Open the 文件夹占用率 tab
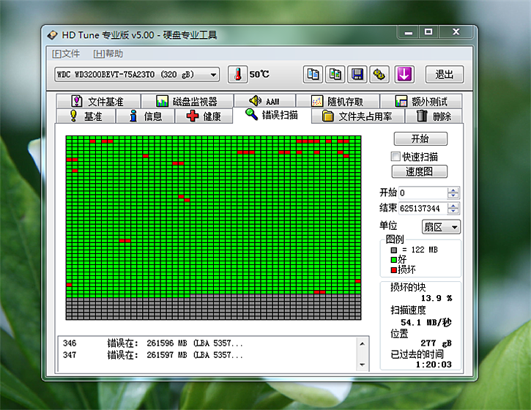The width and height of the screenshot is (531, 410). click(x=357, y=116)
